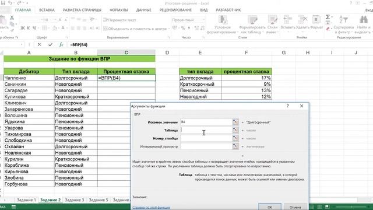Viewport: 373px width, 210px height.
Task: Click the dialog help question mark
Action: (x=287, y=106)
